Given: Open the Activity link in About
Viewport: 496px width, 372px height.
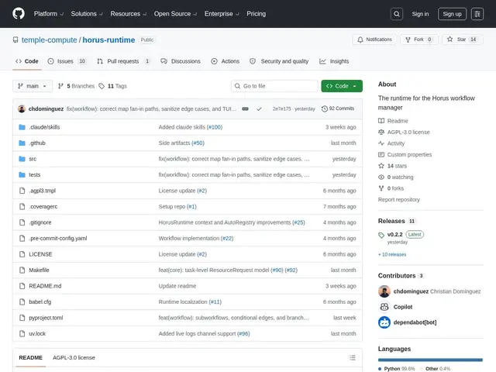Looking at the screenshot, I should point(391,143).
